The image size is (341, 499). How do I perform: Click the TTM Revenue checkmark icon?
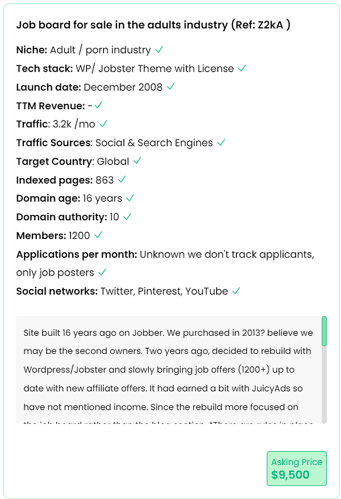point(98,105)
